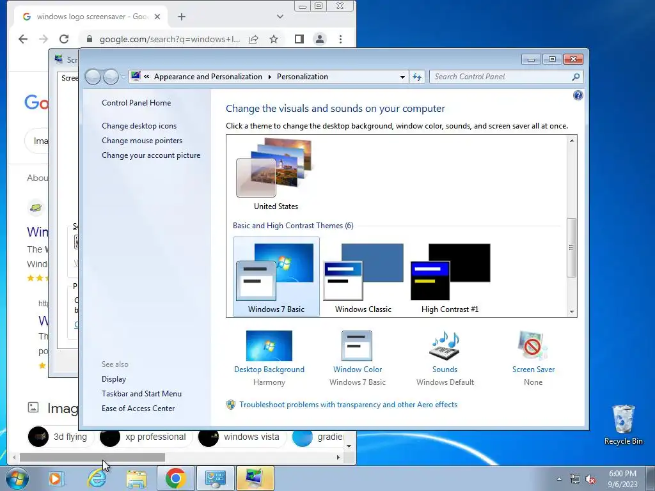Image resolution: width=655 pixels, height=491 pixels.
Task: Open Windows Explorer folder from taskbar
Action: point(136,478)
